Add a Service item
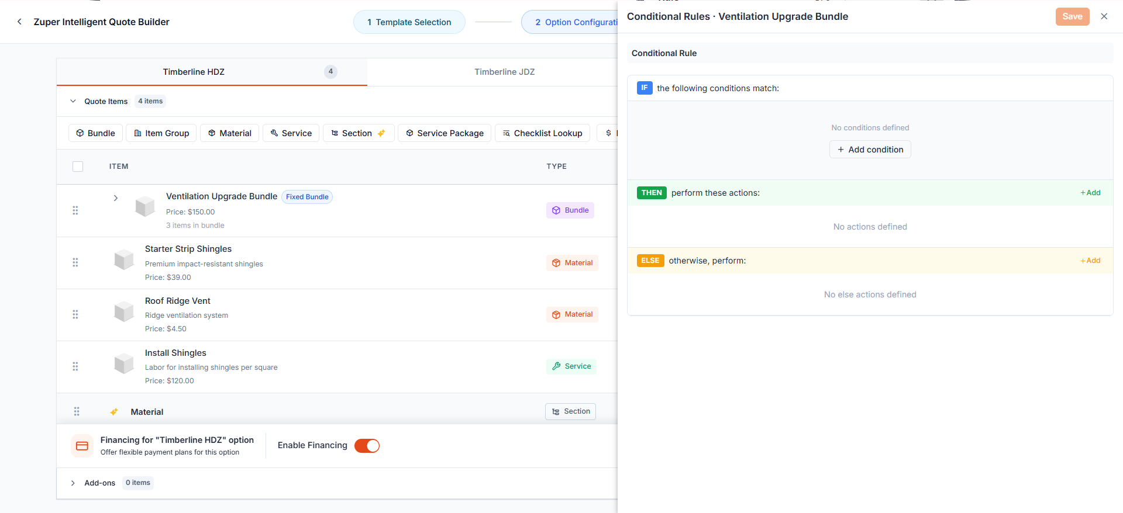Image resolution: width=1123 pixels, height=513 pixels. pos(291,133)
